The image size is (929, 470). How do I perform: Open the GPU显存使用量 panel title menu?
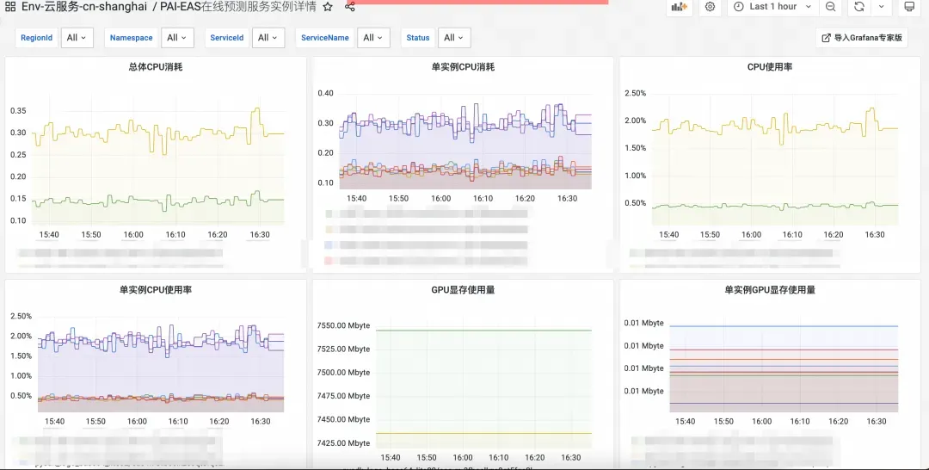coord(464,290)
